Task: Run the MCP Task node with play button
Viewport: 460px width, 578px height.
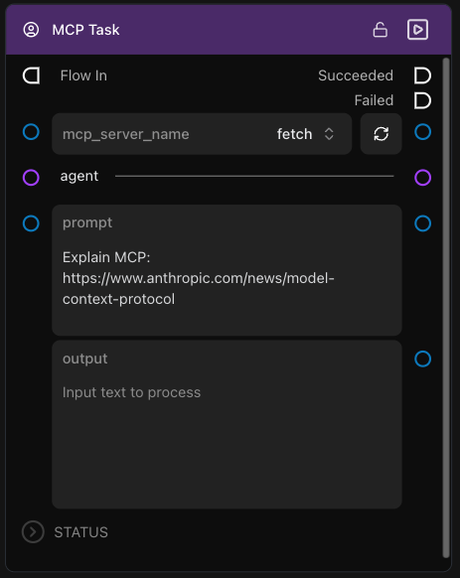Action: coord(417,30)
